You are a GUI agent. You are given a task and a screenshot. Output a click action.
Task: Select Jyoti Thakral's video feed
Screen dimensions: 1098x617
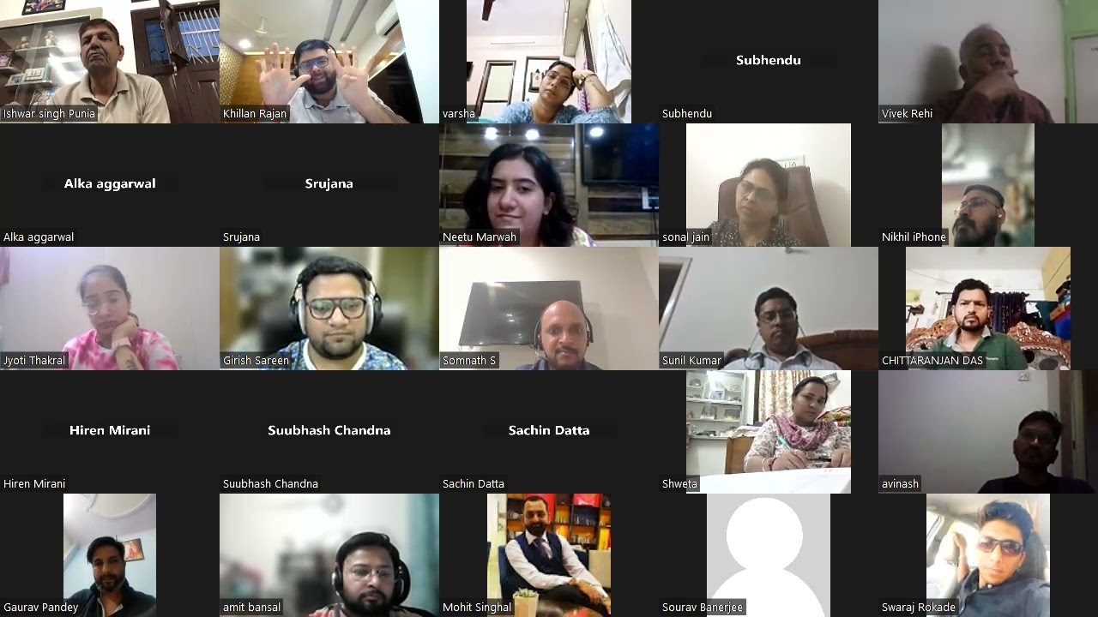point(110,308)
